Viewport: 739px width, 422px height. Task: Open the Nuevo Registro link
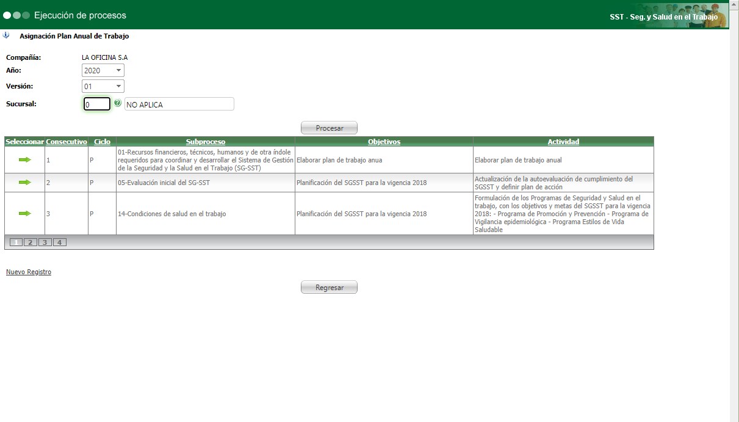[x=29, y=272]
